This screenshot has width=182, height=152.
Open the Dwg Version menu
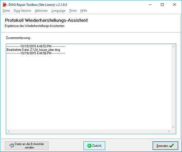[x=23, y=11]
